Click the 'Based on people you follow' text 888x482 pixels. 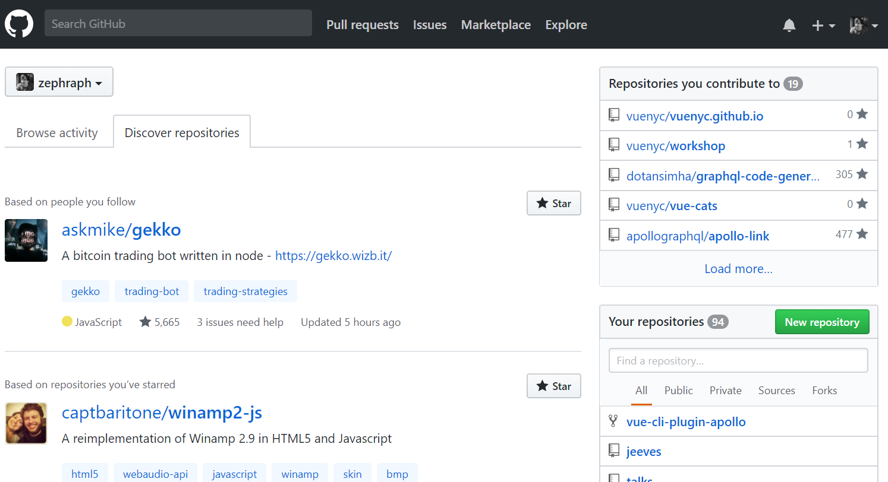[70, 202]
